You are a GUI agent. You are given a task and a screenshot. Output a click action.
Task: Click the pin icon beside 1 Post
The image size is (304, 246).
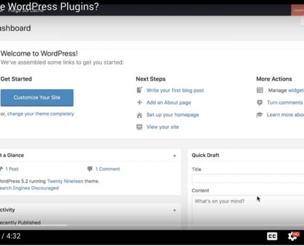(1, 169)
